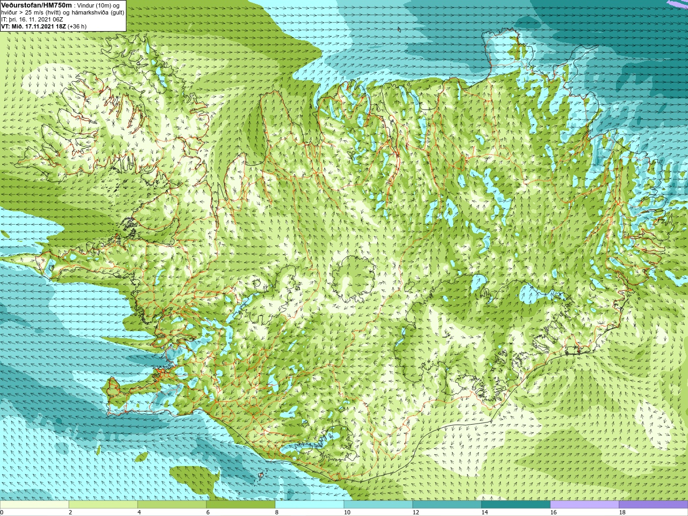Click the 'VT: Mið. 17.11.2021 18Z (+36 h)' line

pyautogui.click(x=44, y=26)
